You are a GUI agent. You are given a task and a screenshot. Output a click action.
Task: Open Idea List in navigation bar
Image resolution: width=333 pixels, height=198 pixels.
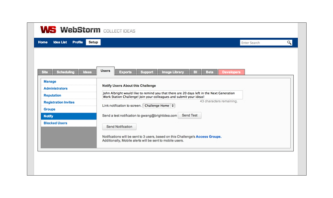pos(60,42)
